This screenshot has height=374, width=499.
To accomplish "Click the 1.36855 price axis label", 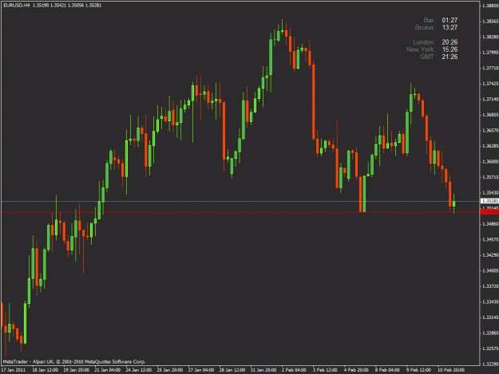I will point(490,115).
